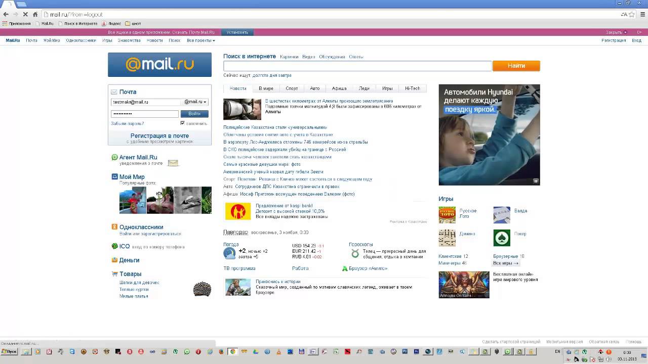Screen dimensions: 648x364
Task: Switch to the В мире tab
Action: [266, 88]
